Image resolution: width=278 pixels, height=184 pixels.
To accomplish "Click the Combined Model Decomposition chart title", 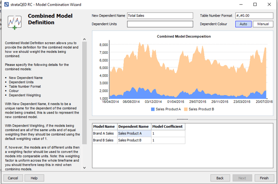I will tap(183, 36).
